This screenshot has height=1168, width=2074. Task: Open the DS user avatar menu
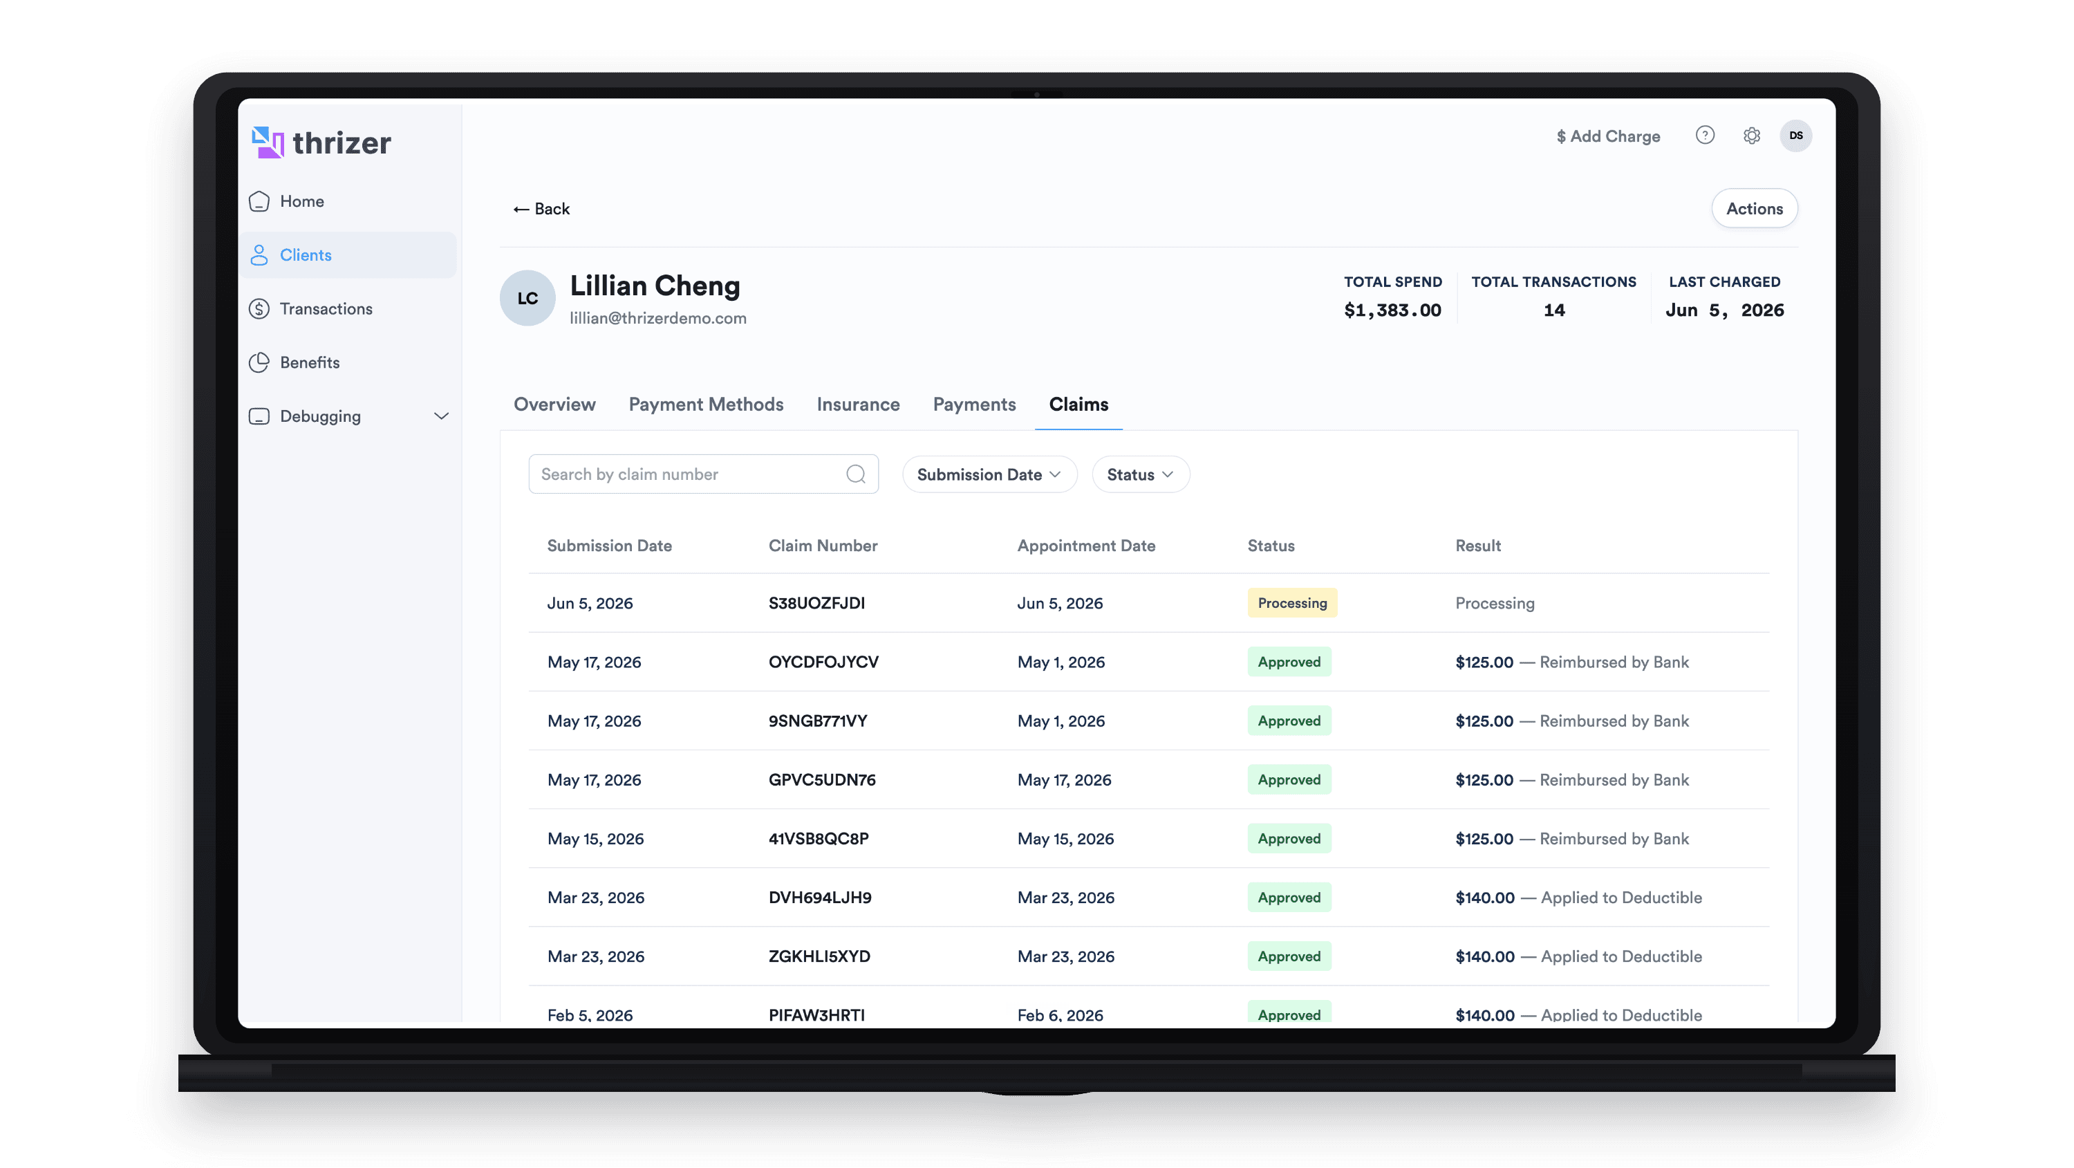(1795, 136)
